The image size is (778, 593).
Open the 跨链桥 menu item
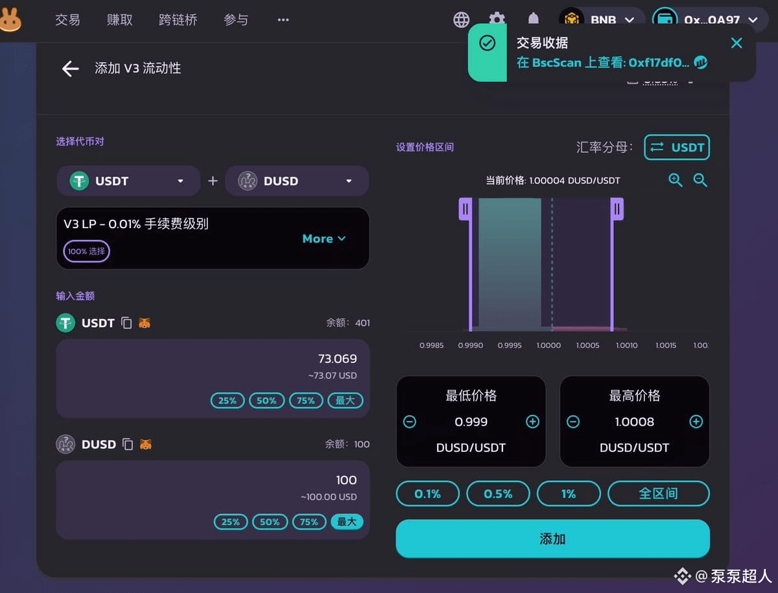click(x=178, y=19)
